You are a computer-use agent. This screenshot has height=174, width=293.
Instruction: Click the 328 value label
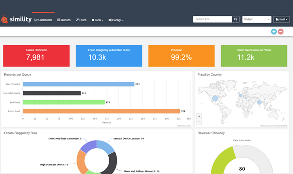(x=183, y=111)
